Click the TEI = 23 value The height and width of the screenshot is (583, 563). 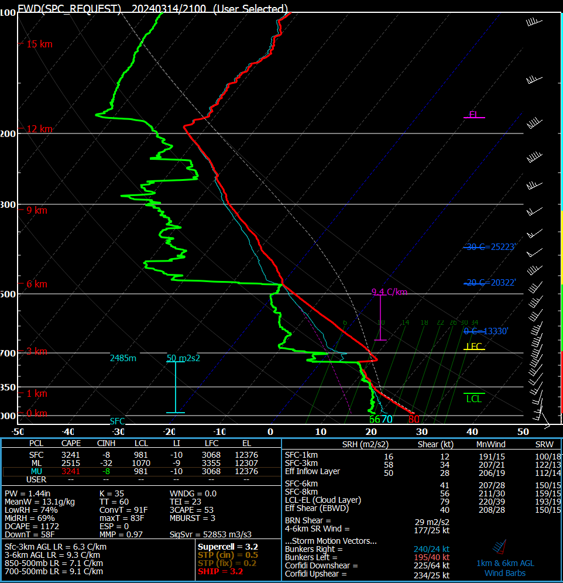[186, 502]
